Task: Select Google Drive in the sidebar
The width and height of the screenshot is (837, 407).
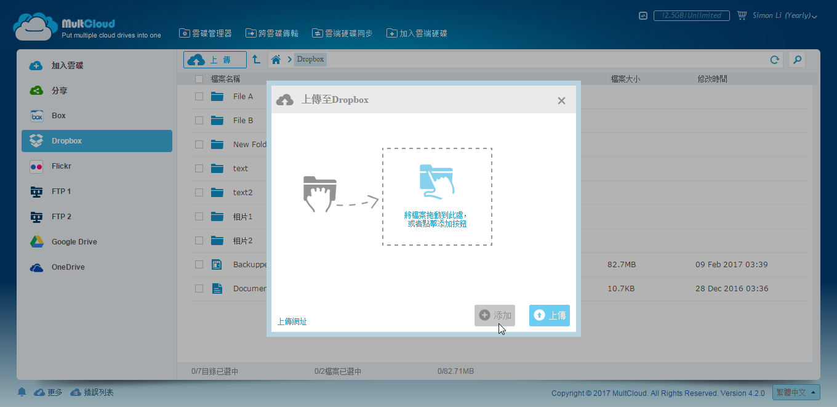Action: [x=97, y=242]
